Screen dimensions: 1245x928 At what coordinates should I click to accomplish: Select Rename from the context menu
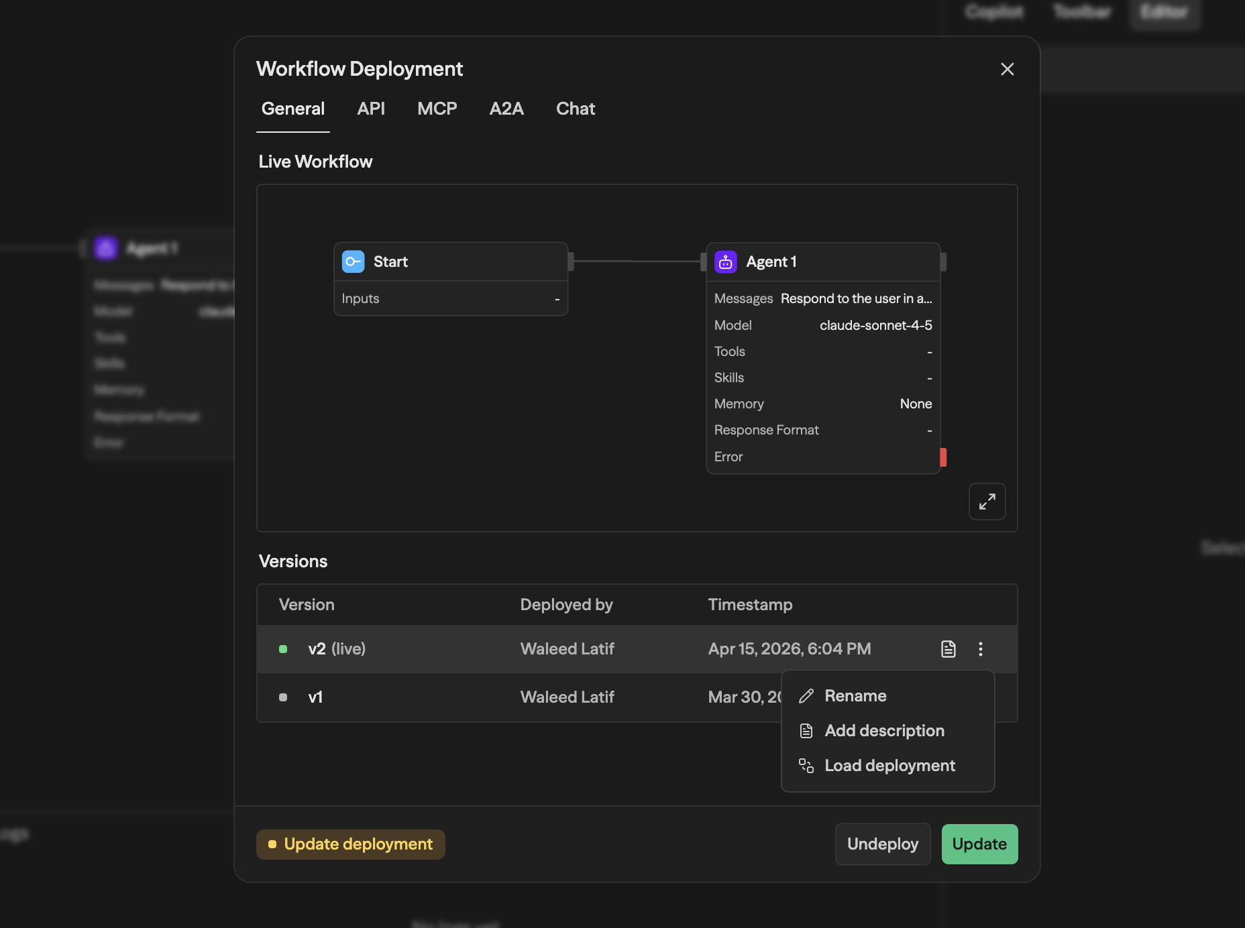[x=855, y=696]
